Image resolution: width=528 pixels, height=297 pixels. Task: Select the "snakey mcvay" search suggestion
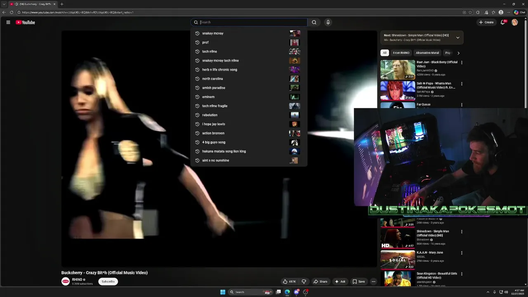click(249, 33)
